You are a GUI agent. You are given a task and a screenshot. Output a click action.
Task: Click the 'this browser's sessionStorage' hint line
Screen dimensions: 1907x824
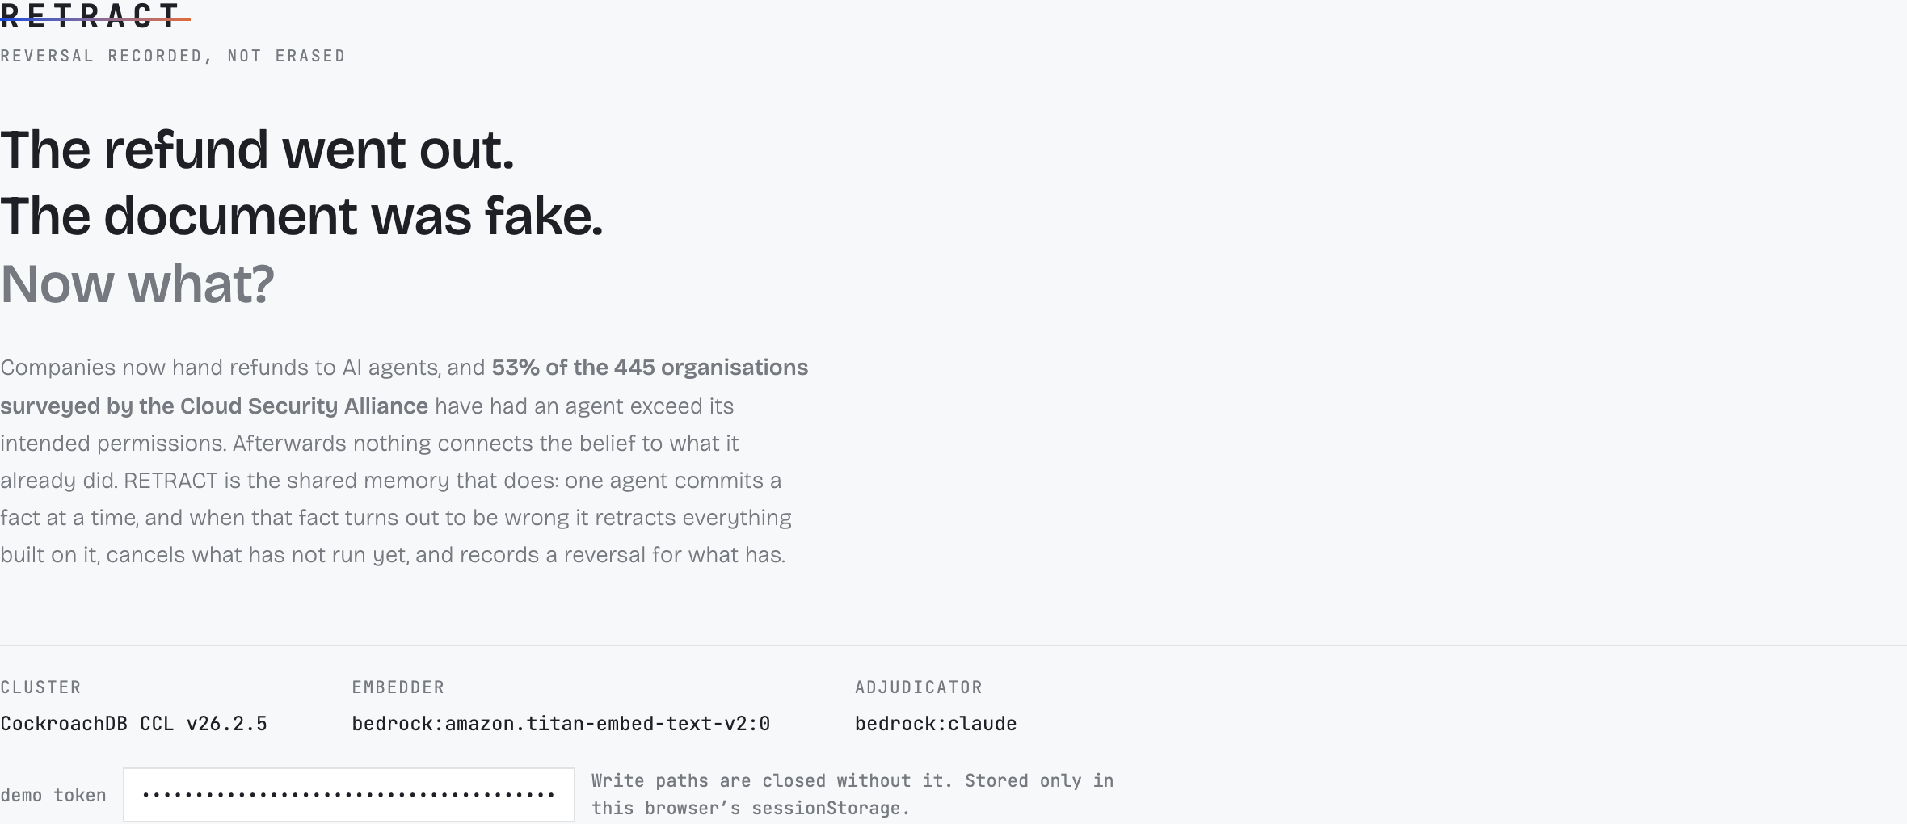coord(751,809)
